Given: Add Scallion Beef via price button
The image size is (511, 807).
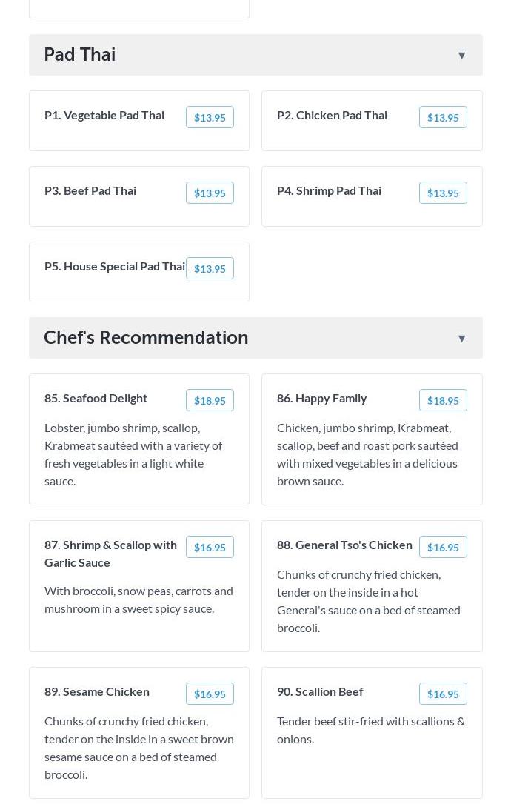Looking at the screenshot, I should click(443, 694).
